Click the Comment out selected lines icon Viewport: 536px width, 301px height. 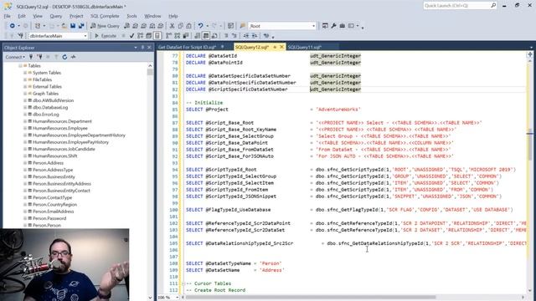pyautogui.click(x=226, y=36)
